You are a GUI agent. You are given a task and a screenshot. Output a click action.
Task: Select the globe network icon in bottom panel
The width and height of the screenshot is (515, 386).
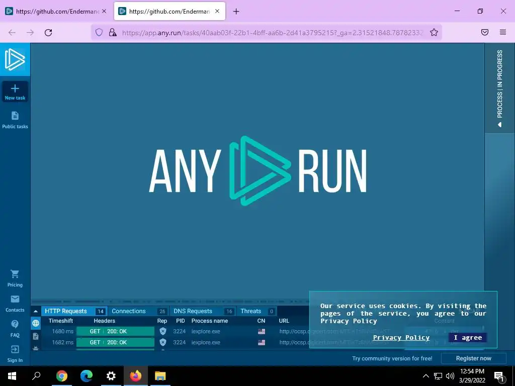tap(36, 323)
